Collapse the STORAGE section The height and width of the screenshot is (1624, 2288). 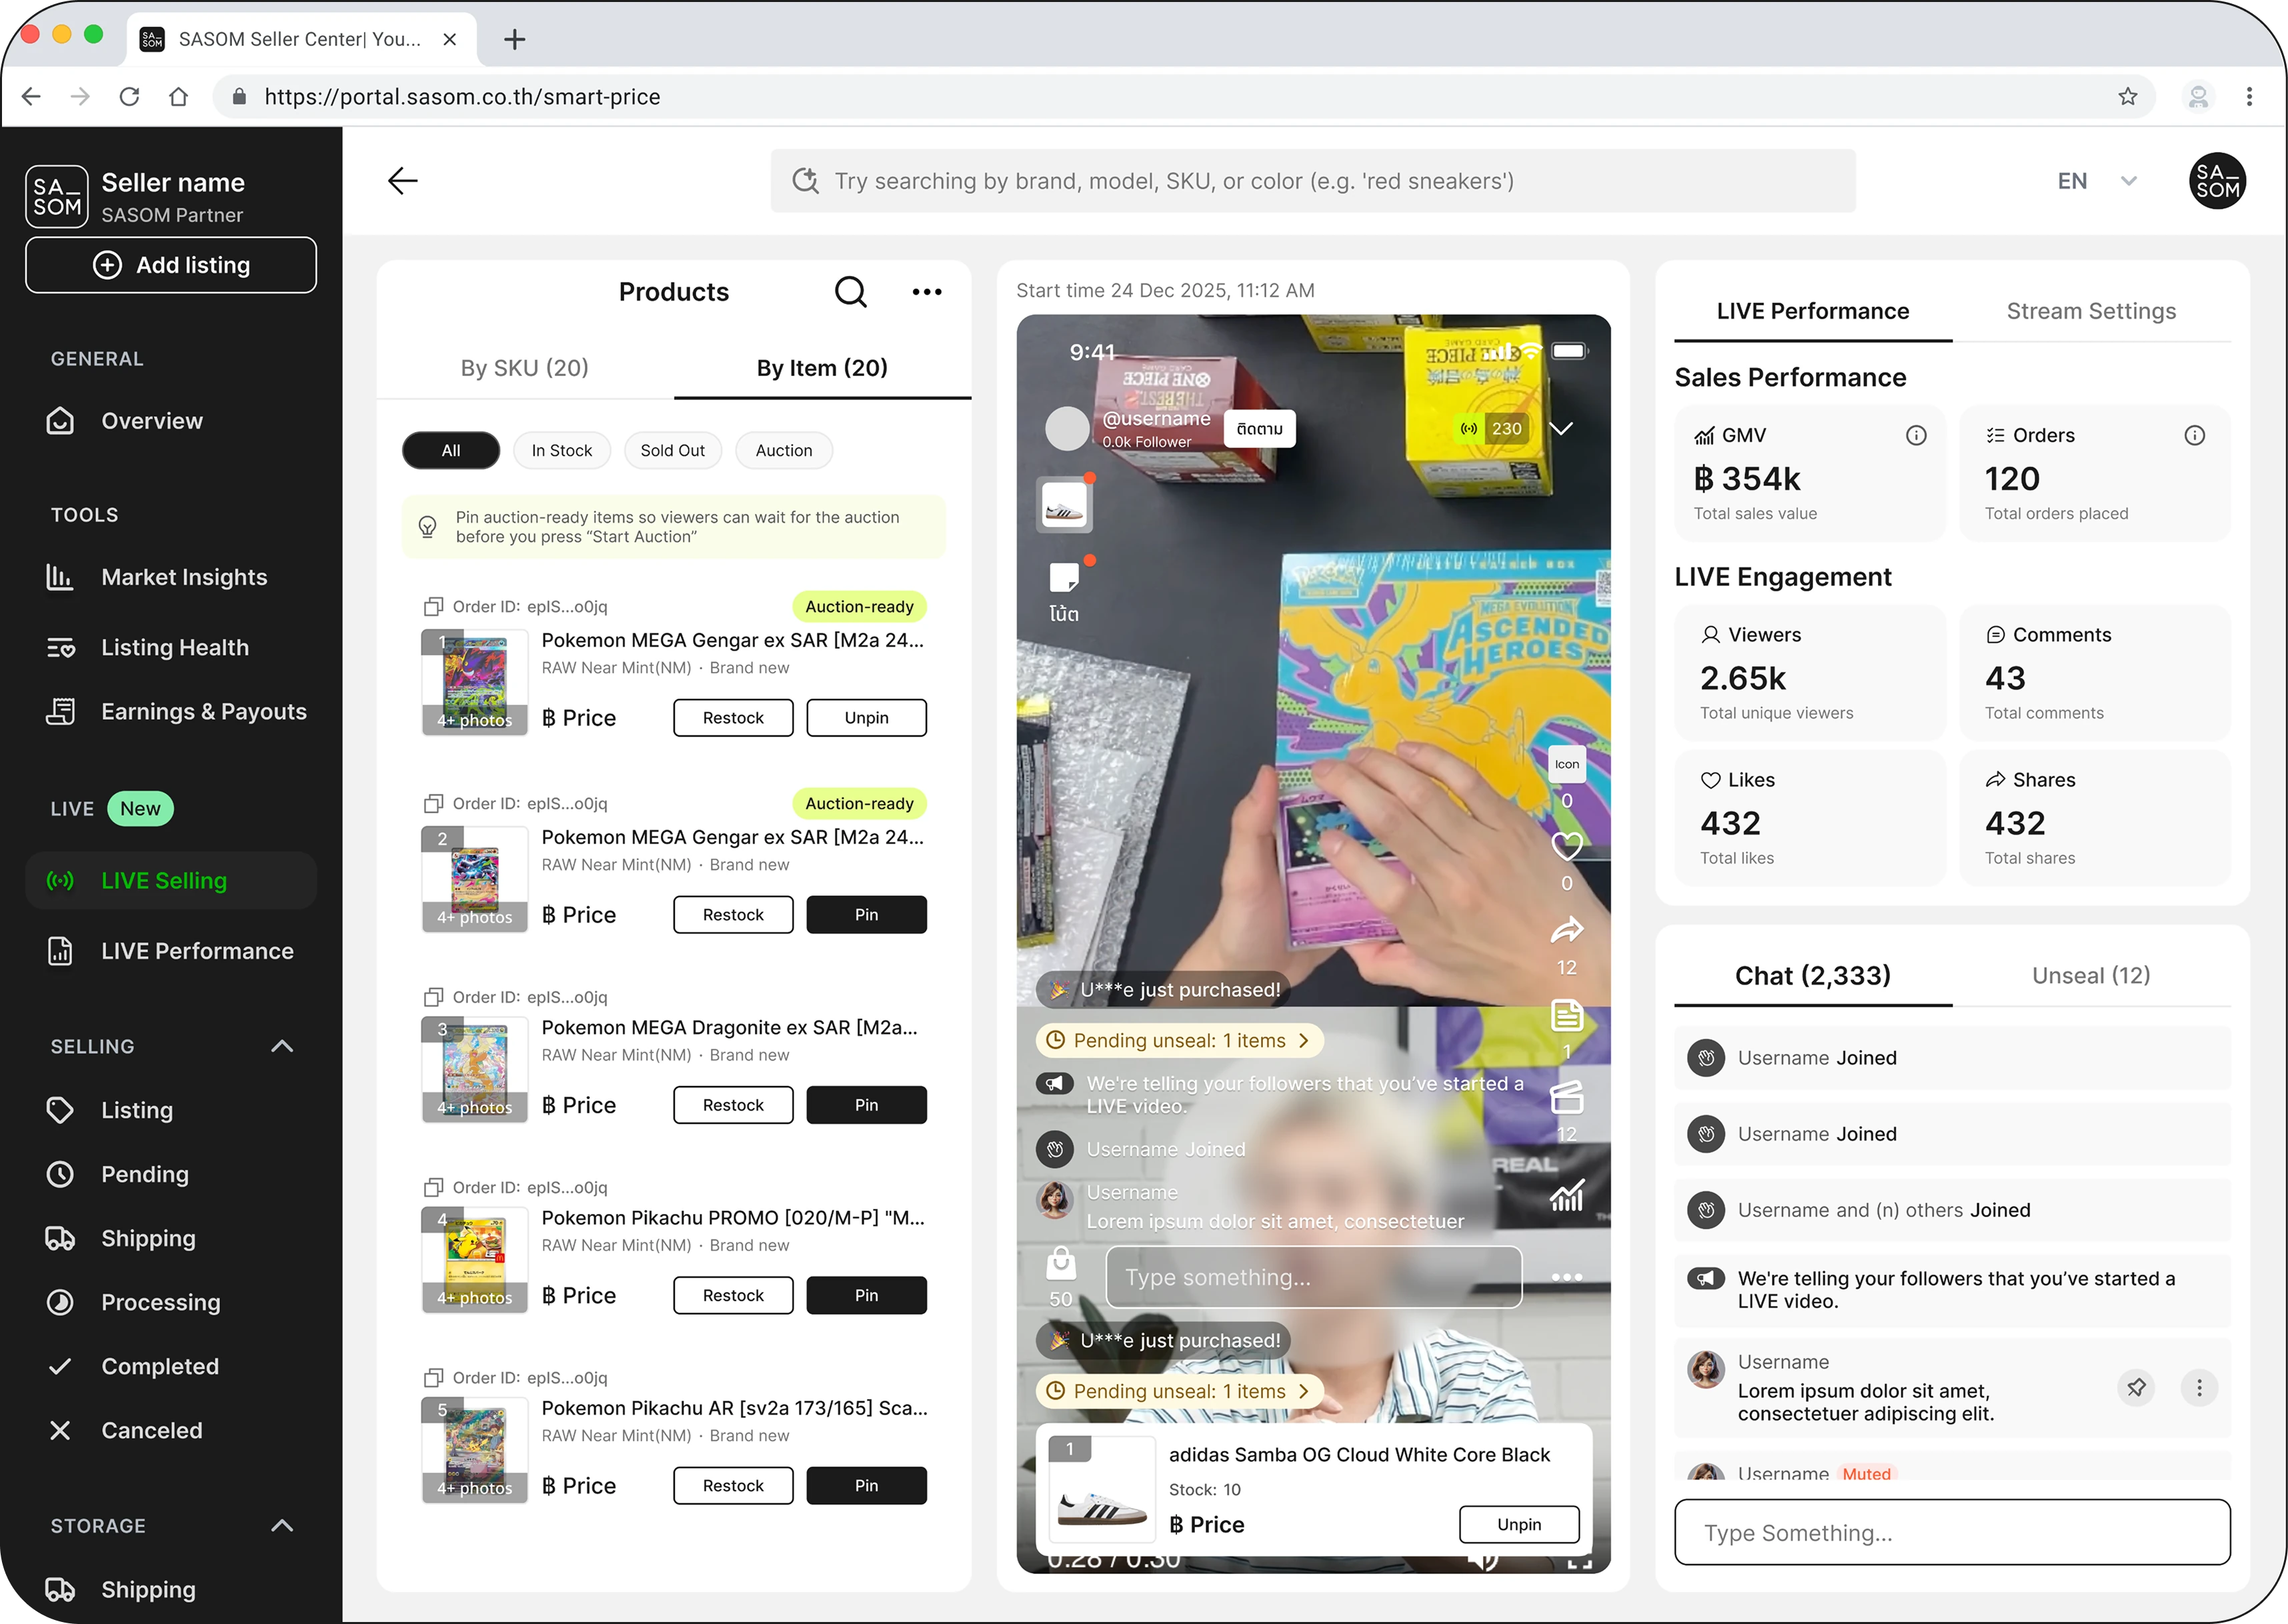tap(283, 1525)
